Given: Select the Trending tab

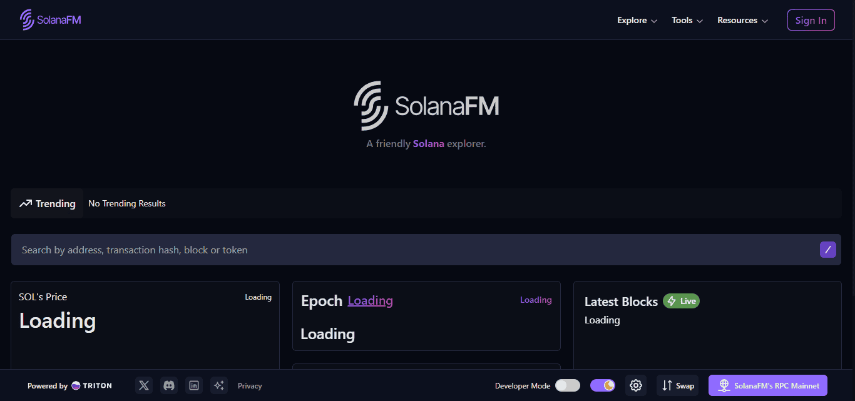Looking at the screenshot, I should pyautogui.click(x=47, y=203).
